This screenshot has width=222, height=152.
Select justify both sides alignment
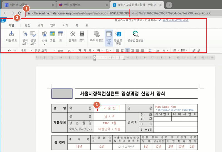click(117, 50)
